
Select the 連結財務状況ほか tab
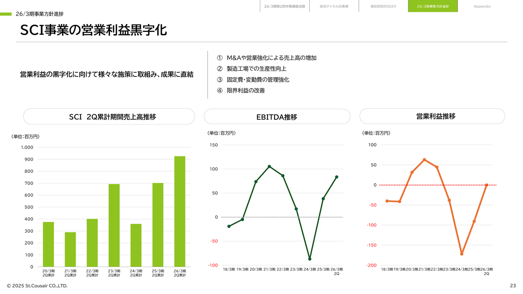point(383,7)
